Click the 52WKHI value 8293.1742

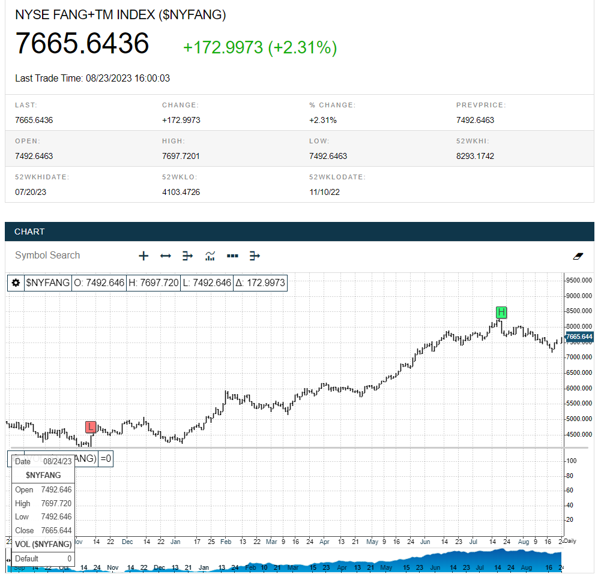[475, 156]
